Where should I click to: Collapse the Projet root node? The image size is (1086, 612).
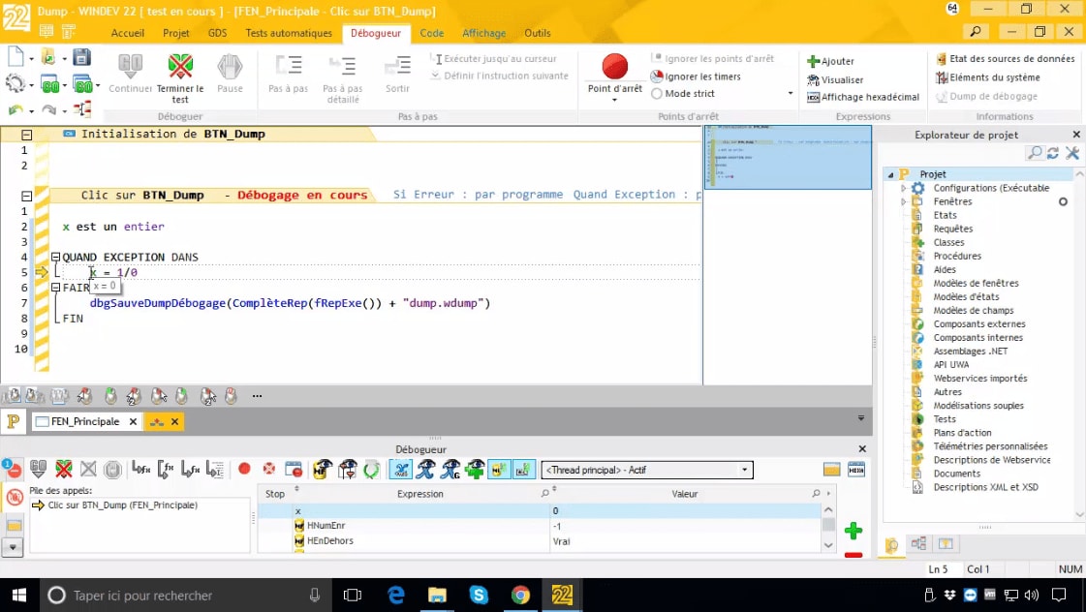click(x=890, y=175)
